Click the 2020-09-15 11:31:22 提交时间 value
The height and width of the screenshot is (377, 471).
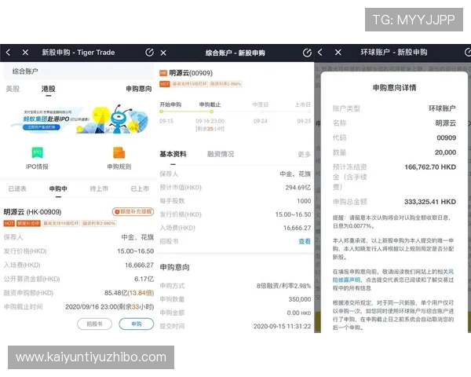(282, 327)
